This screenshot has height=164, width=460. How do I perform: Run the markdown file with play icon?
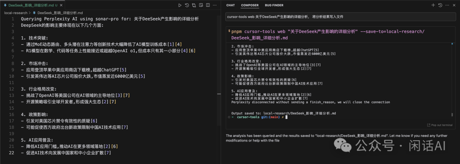point(180,5)
